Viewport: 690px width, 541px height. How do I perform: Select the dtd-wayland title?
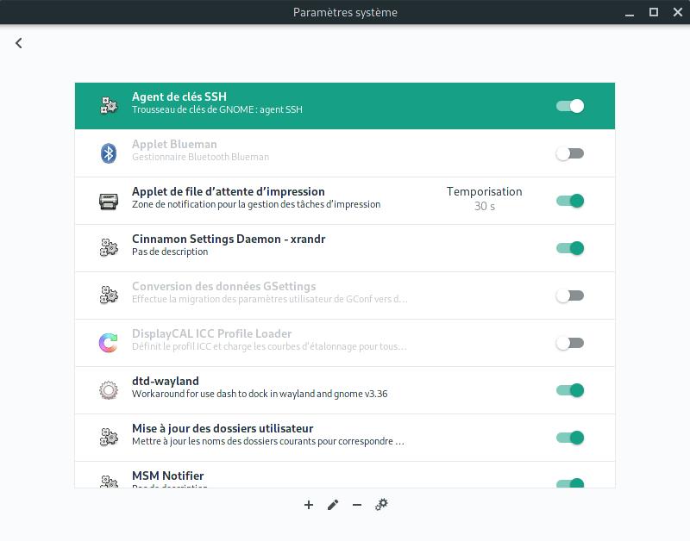click(166, 381)
